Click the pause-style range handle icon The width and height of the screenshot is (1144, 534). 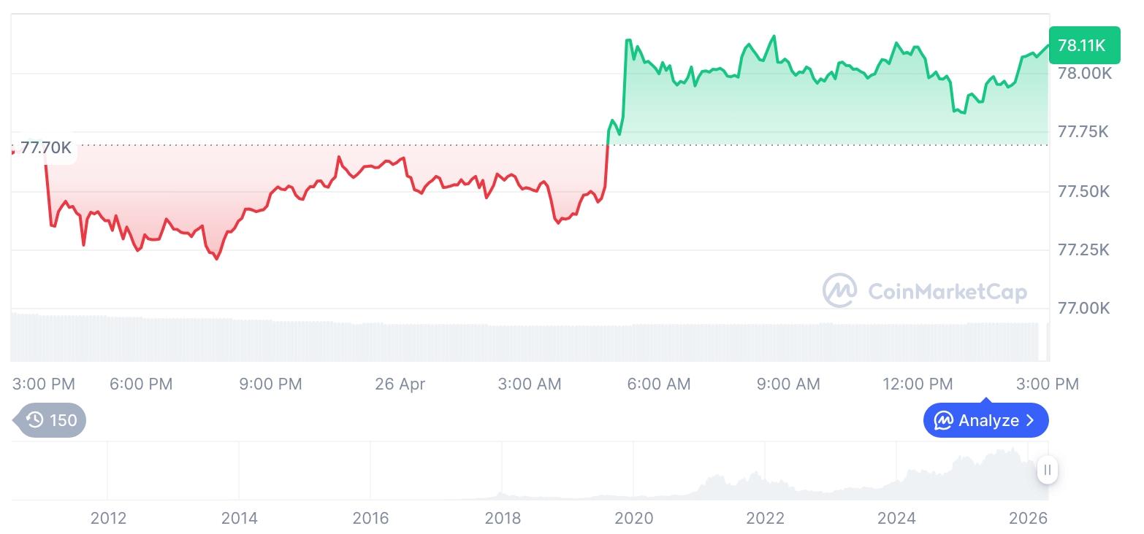tap(1047, 470)
